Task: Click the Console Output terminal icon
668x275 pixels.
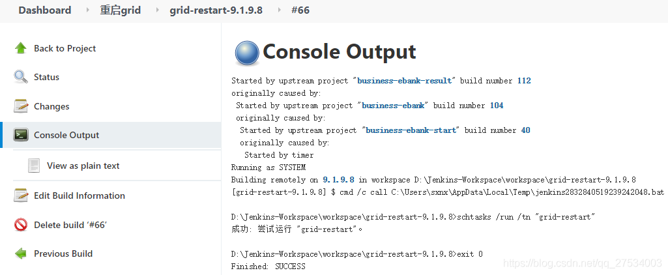Action: (20, 135)
